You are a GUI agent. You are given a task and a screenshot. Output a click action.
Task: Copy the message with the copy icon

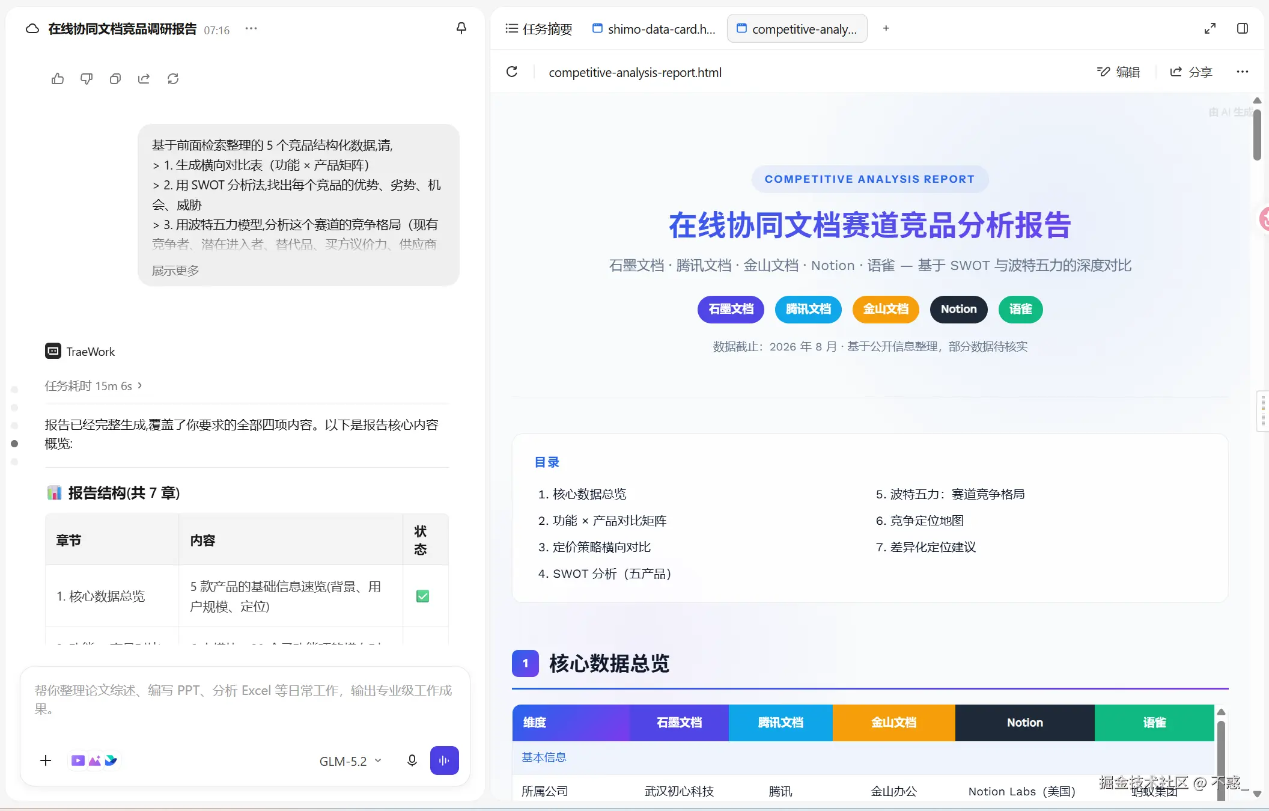click(x=115, y=79)
